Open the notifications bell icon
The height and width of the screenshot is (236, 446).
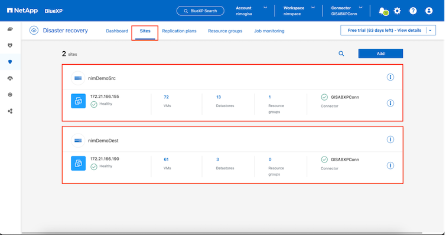click(x=382, y=11)
